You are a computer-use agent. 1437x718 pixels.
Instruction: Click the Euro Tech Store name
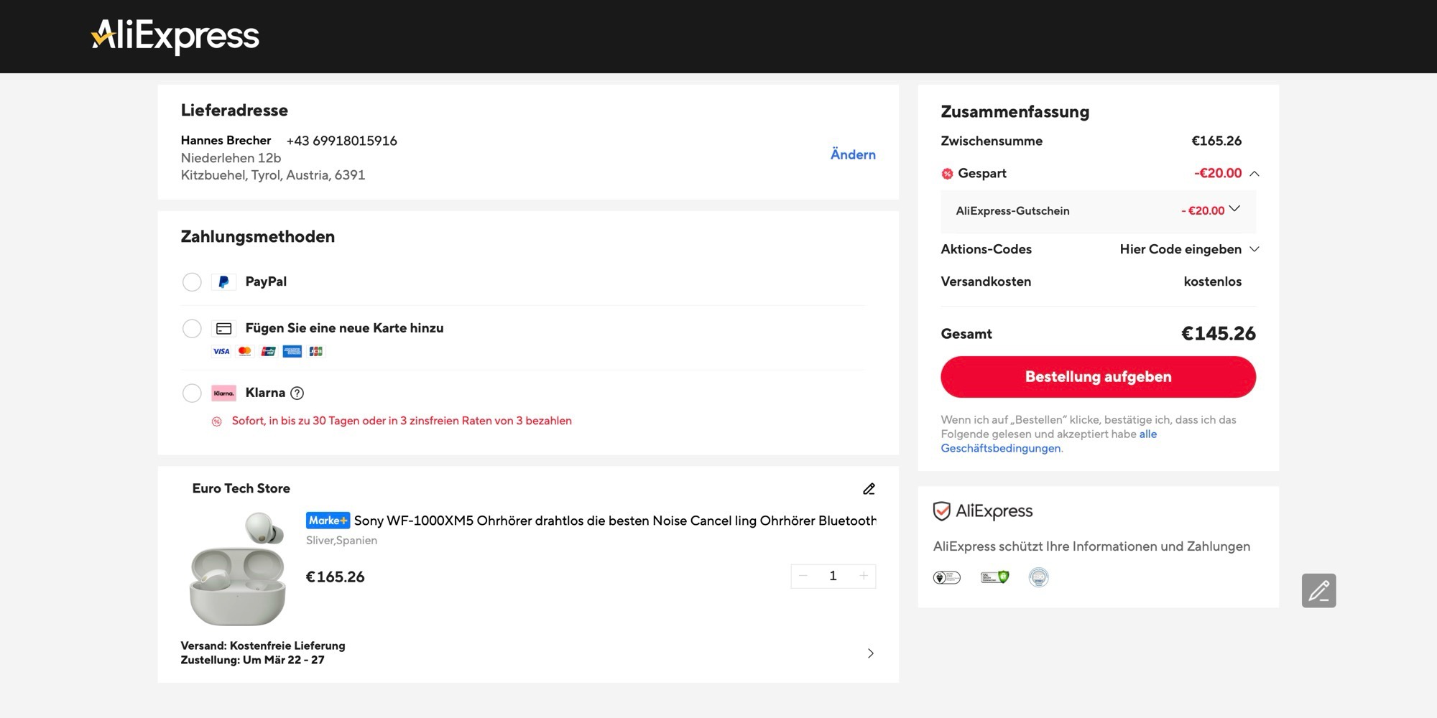coord(241,488)
